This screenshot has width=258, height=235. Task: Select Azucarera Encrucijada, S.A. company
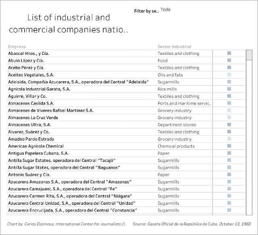coord(73,210)
